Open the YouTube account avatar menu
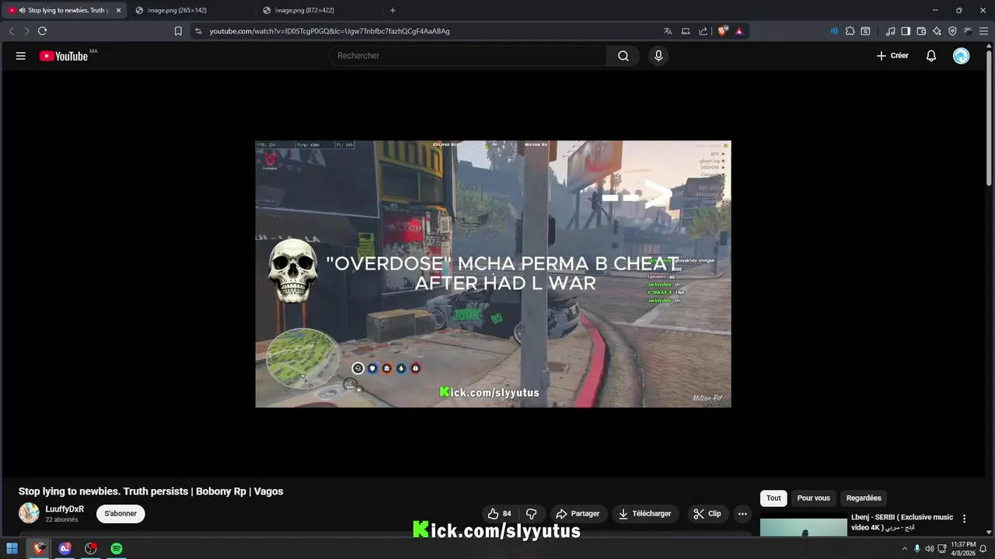Viewport: 995px width, 559px height. (962, 56)
